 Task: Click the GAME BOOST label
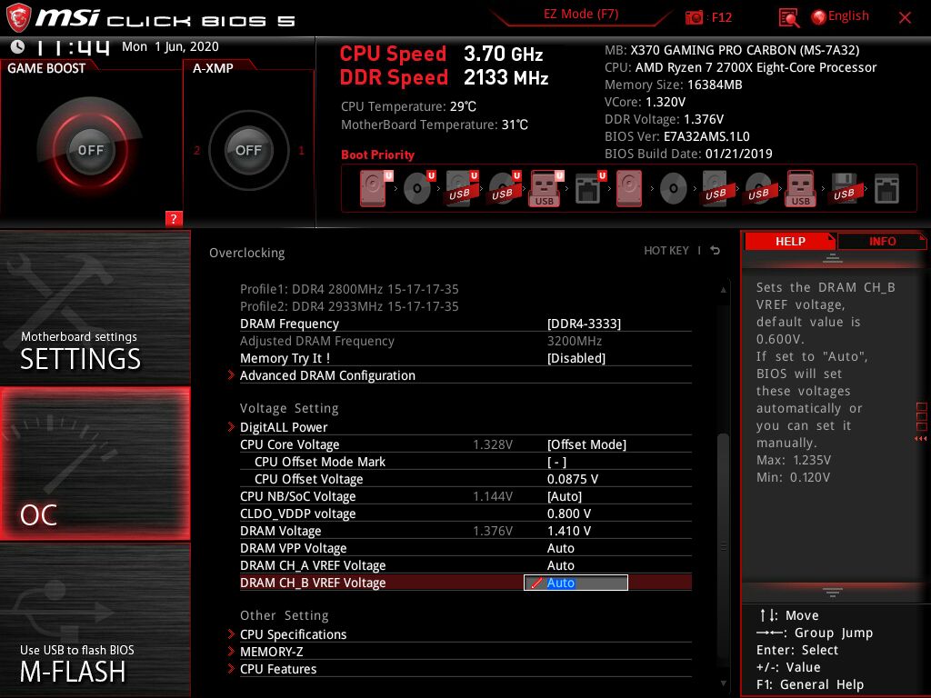[x=46, y=68]
